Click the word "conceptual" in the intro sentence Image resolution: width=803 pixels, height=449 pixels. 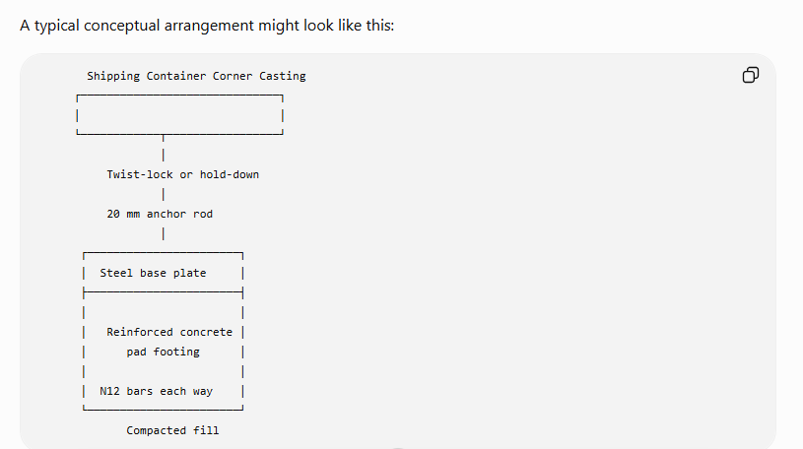click(122, 26)
